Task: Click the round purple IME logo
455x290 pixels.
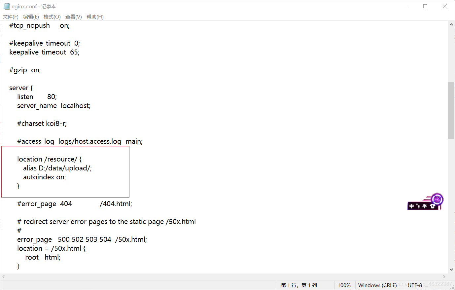Action: pos(437,199)
